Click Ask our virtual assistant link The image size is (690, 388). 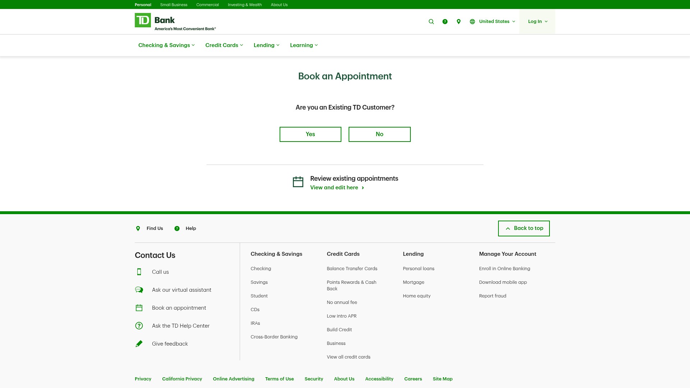[181, 290]
